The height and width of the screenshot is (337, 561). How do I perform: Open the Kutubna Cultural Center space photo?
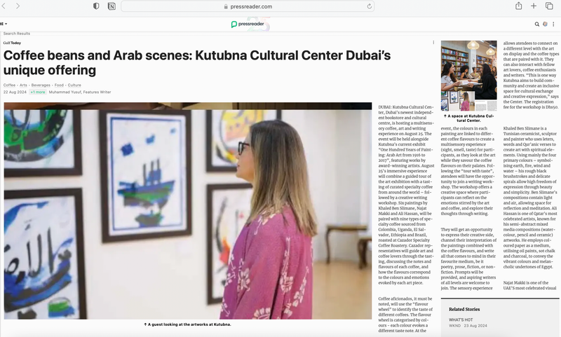pos(468,76)
